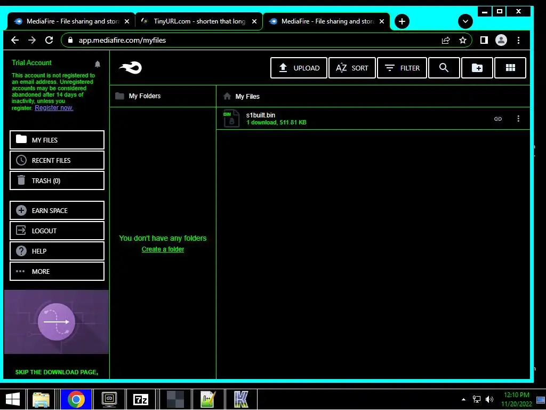Click the notification bell icon
Screen dimensions: 546x410
tap(98, 64)
